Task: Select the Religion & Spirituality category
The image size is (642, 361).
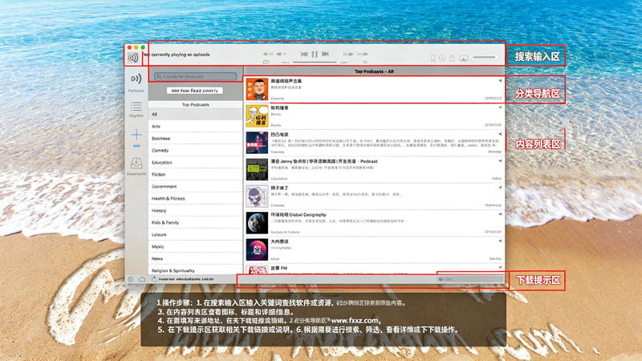Action: tap(195, 270)
